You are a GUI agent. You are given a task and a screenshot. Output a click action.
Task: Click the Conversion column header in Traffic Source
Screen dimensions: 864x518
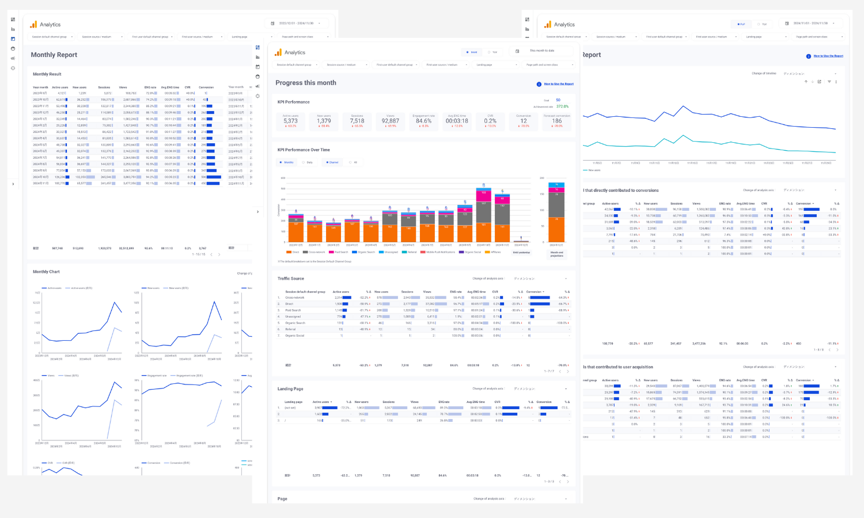click(x=534, y=292)
